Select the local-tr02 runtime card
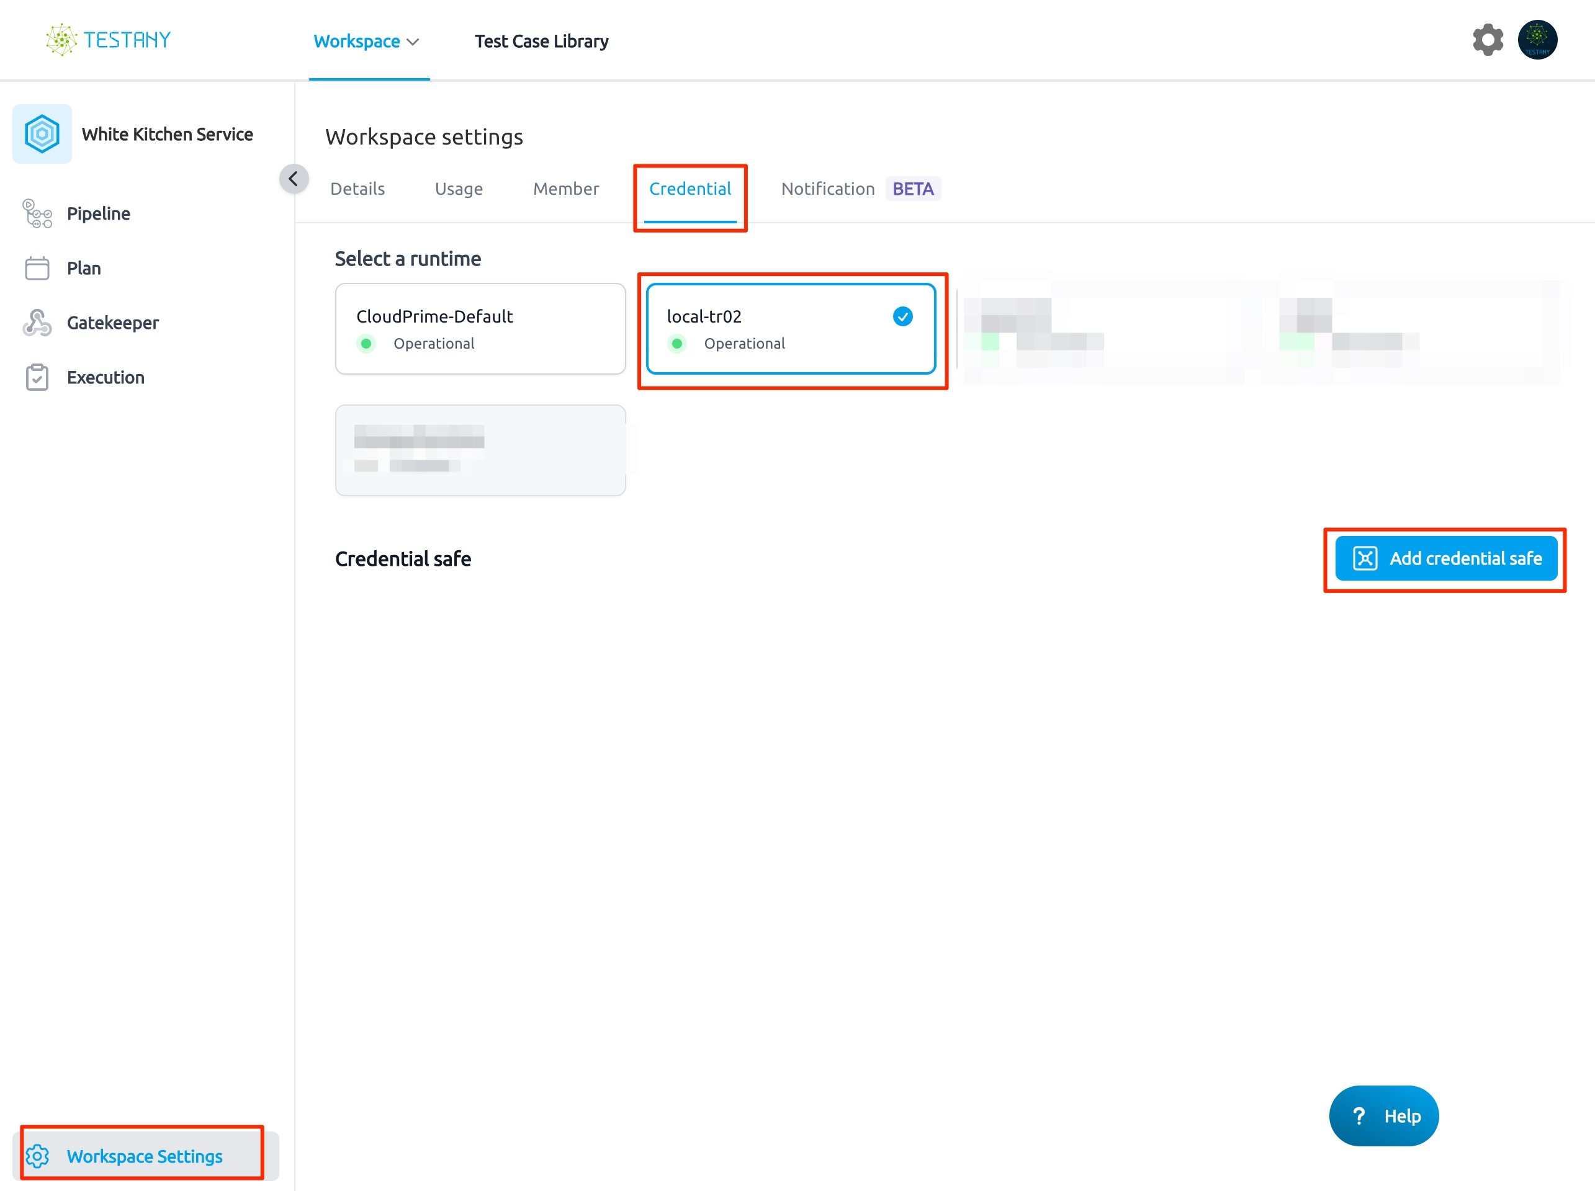This screenshot has height=1191, width=1595. tap(791, 329)
